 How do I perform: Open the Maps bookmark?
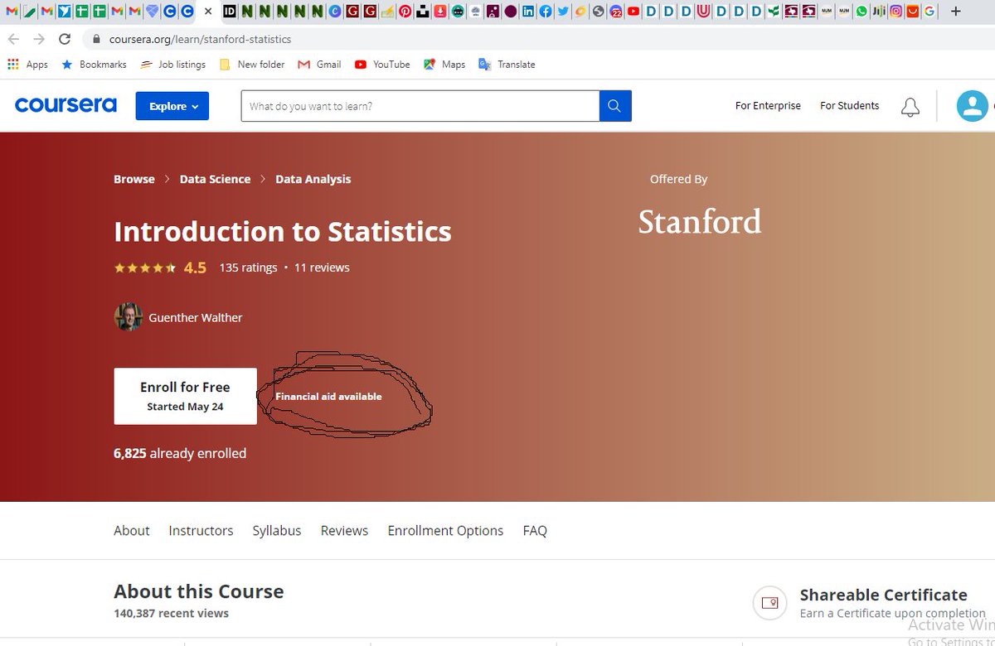click(444, 64)
